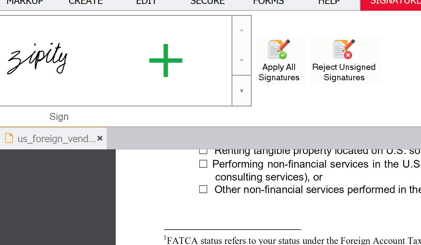Click the Reject Unsigned Signatures icon

[344, 50]
